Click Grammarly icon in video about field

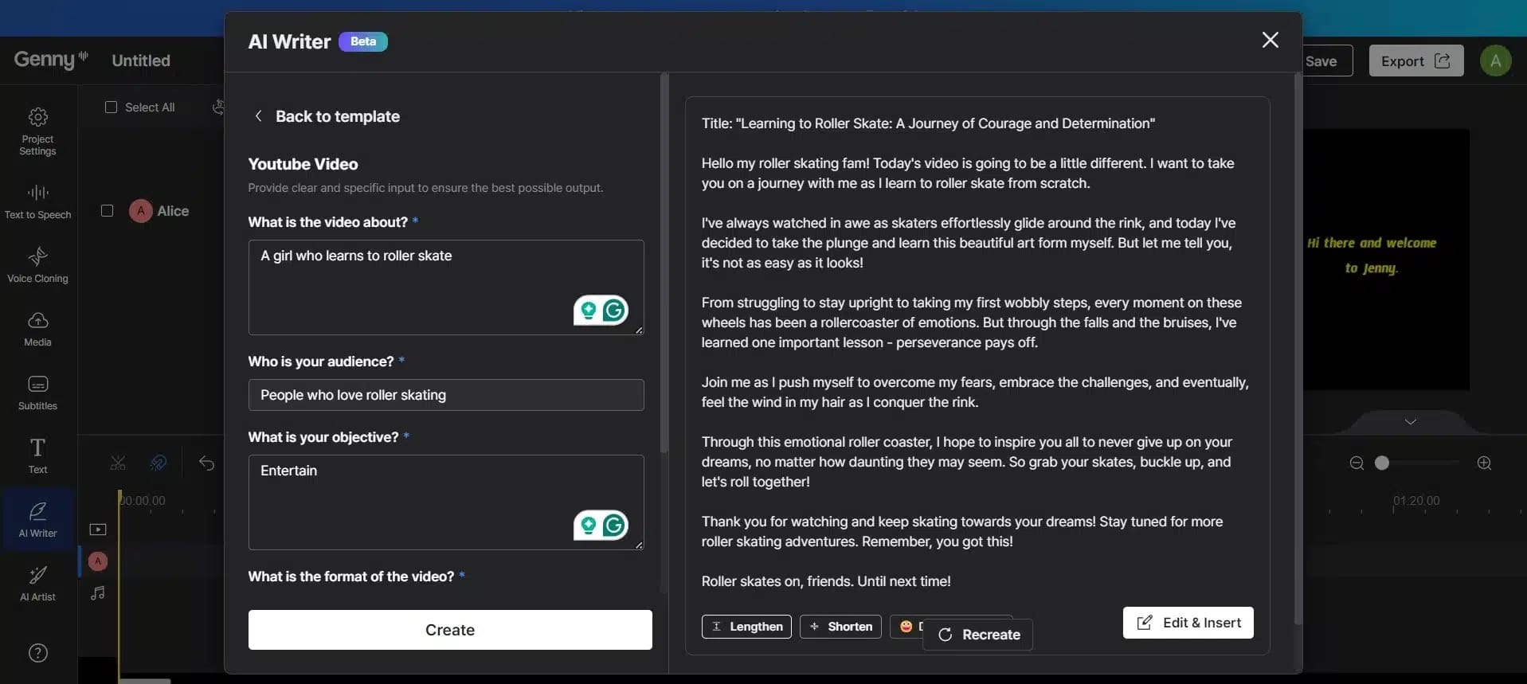tap(614, 310)
